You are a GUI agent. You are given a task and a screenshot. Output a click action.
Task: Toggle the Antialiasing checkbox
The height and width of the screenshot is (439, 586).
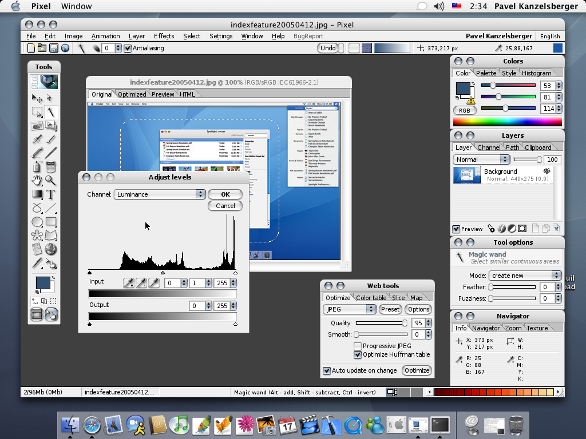(128, 48)
